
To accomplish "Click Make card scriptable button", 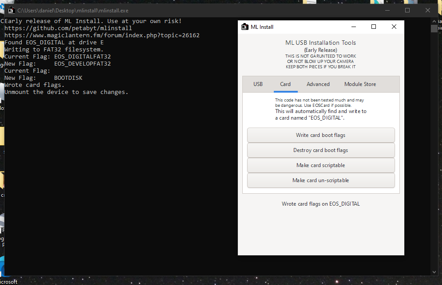I will [x=321, y=165].
